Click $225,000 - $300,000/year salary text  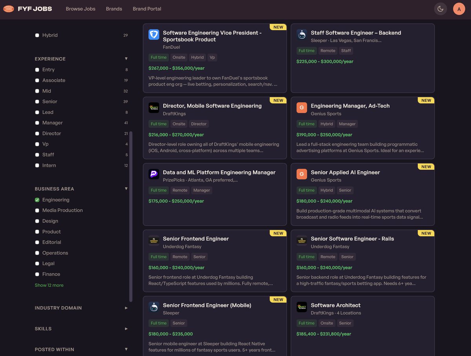click(325, 62)
